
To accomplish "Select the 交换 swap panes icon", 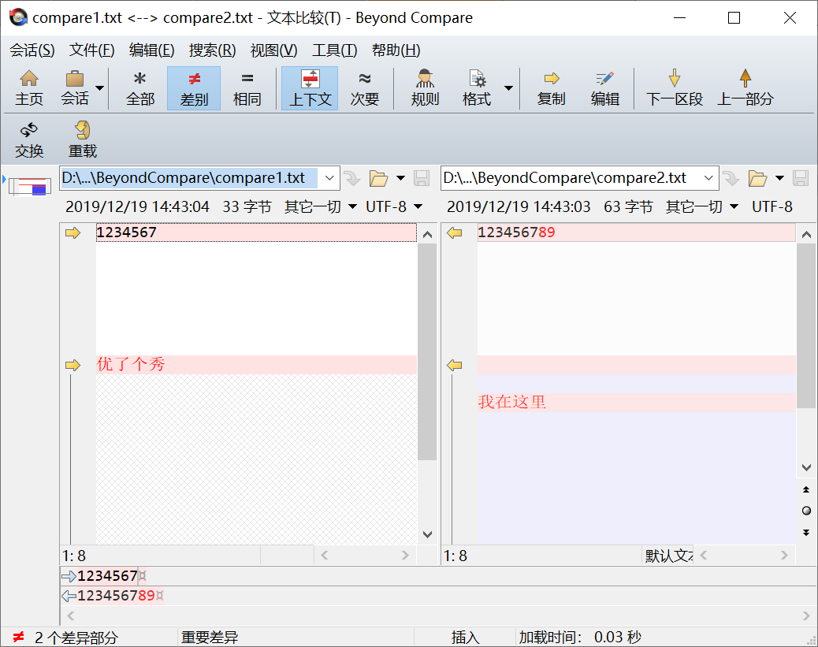I will [x=29, y=138].
